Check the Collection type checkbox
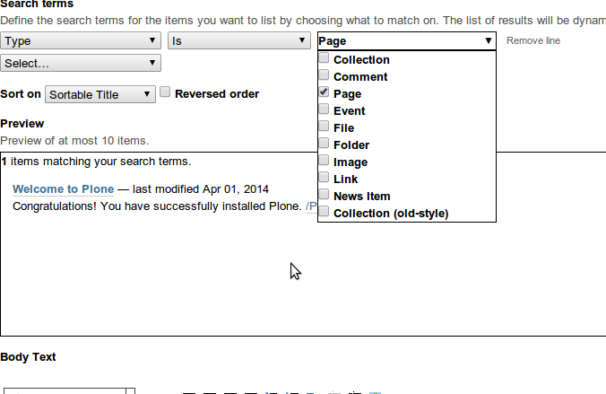This screenshot has width=606, height=394. click(x=324, y=59)
